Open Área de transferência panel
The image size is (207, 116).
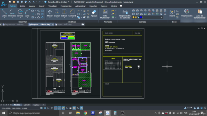click(200, 14)
